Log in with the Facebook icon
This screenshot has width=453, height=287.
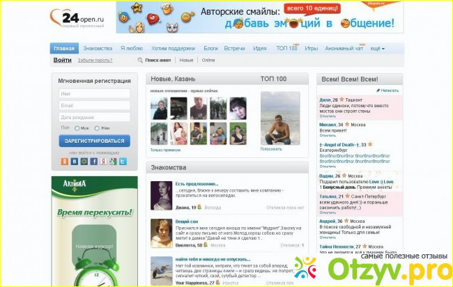[x=94, y=162]
